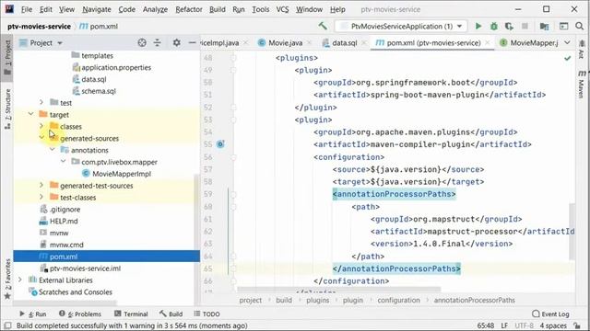Image resolution: width=590 pixels, height=331 pixels.
Task: Open Project panel settings gear
Action: 176,43
